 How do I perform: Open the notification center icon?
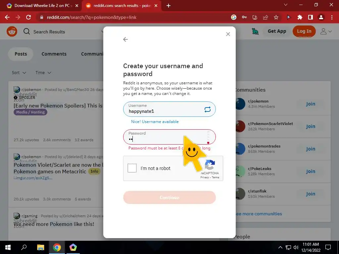point(328,247)
